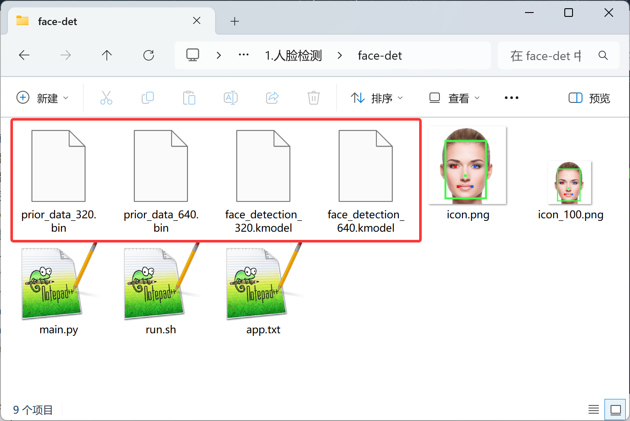Viewport: 630px width, 421px height.
Task: Click the Paste clipboard icon
Action: point(189,98)
